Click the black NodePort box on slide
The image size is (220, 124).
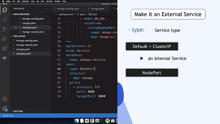click(152, 73)
